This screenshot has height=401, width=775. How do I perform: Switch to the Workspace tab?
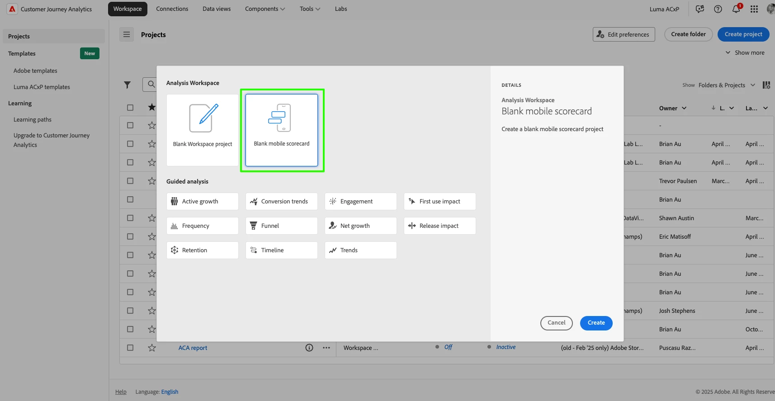tap(128, 9)
